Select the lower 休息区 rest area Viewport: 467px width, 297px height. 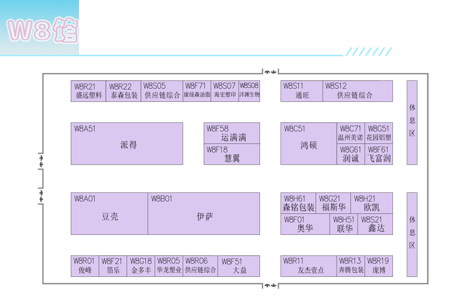point(412,234)
